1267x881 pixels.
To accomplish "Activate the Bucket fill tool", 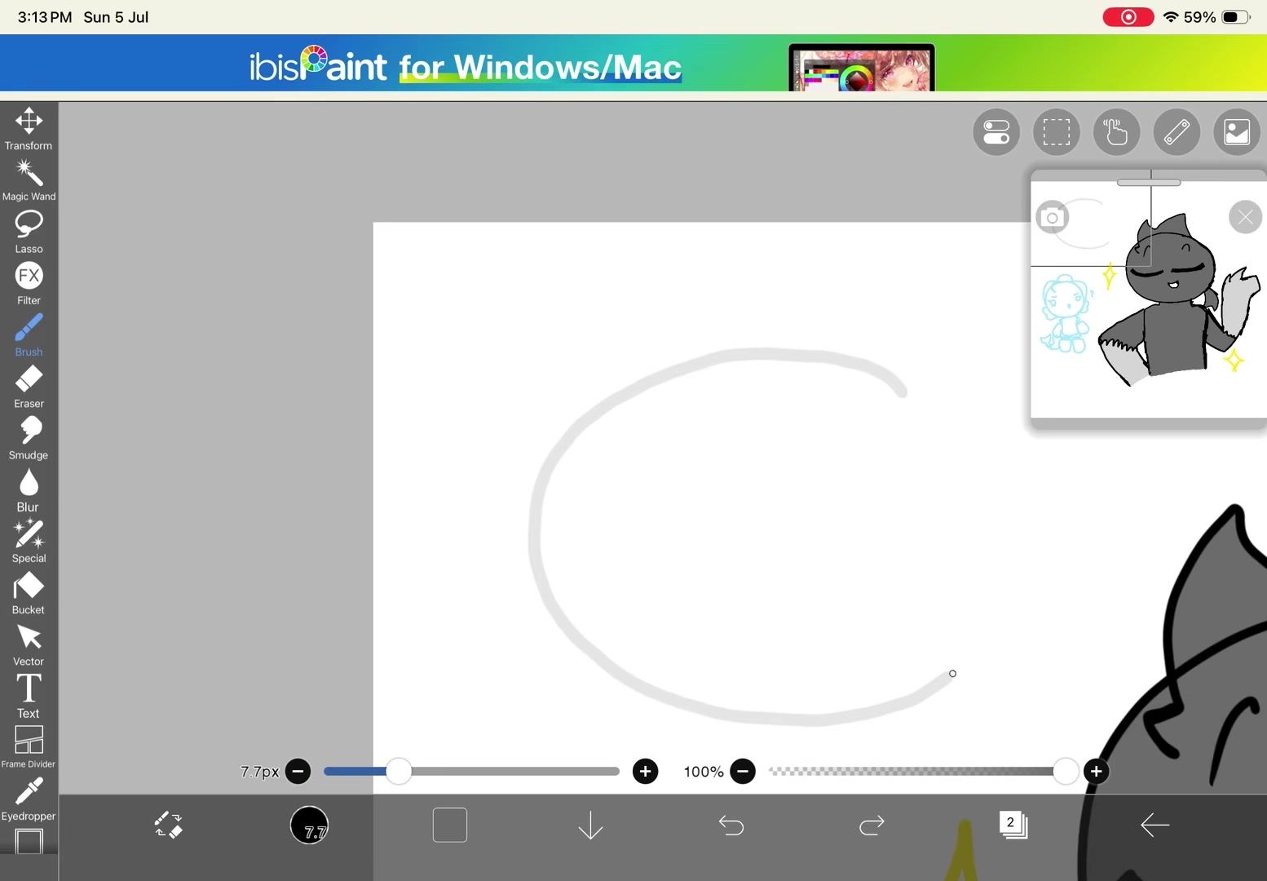I will point(29,593).
